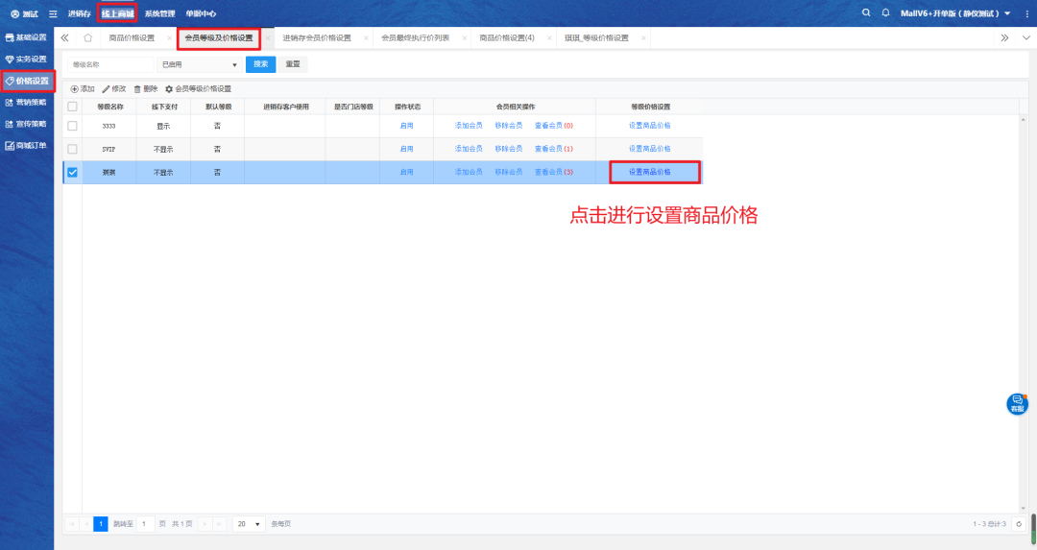
Task: Click the blue 搜索 button
Action: click(x=260, y=64)
